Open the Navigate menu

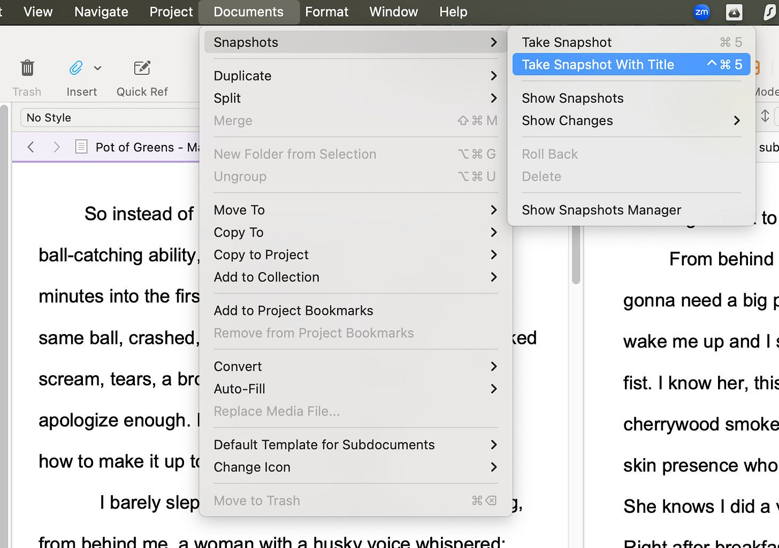[x=101, y=12]
